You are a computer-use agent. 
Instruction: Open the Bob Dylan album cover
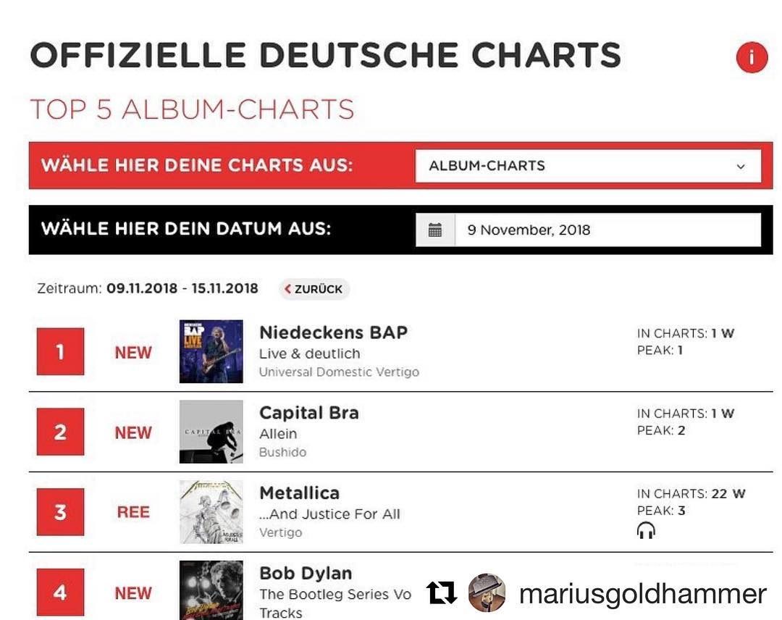[x=211, y=590]
